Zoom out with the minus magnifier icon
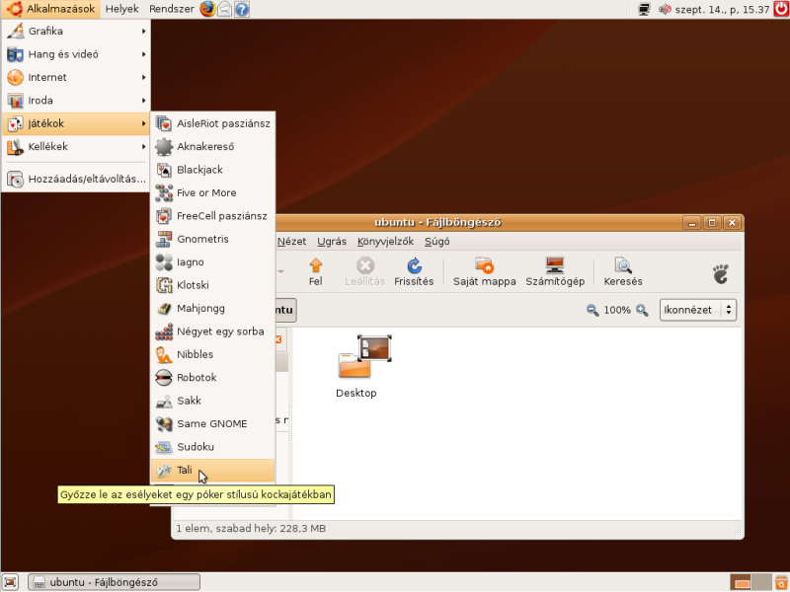The width and height of the screenshot is (790, 592). click(592, 310)
